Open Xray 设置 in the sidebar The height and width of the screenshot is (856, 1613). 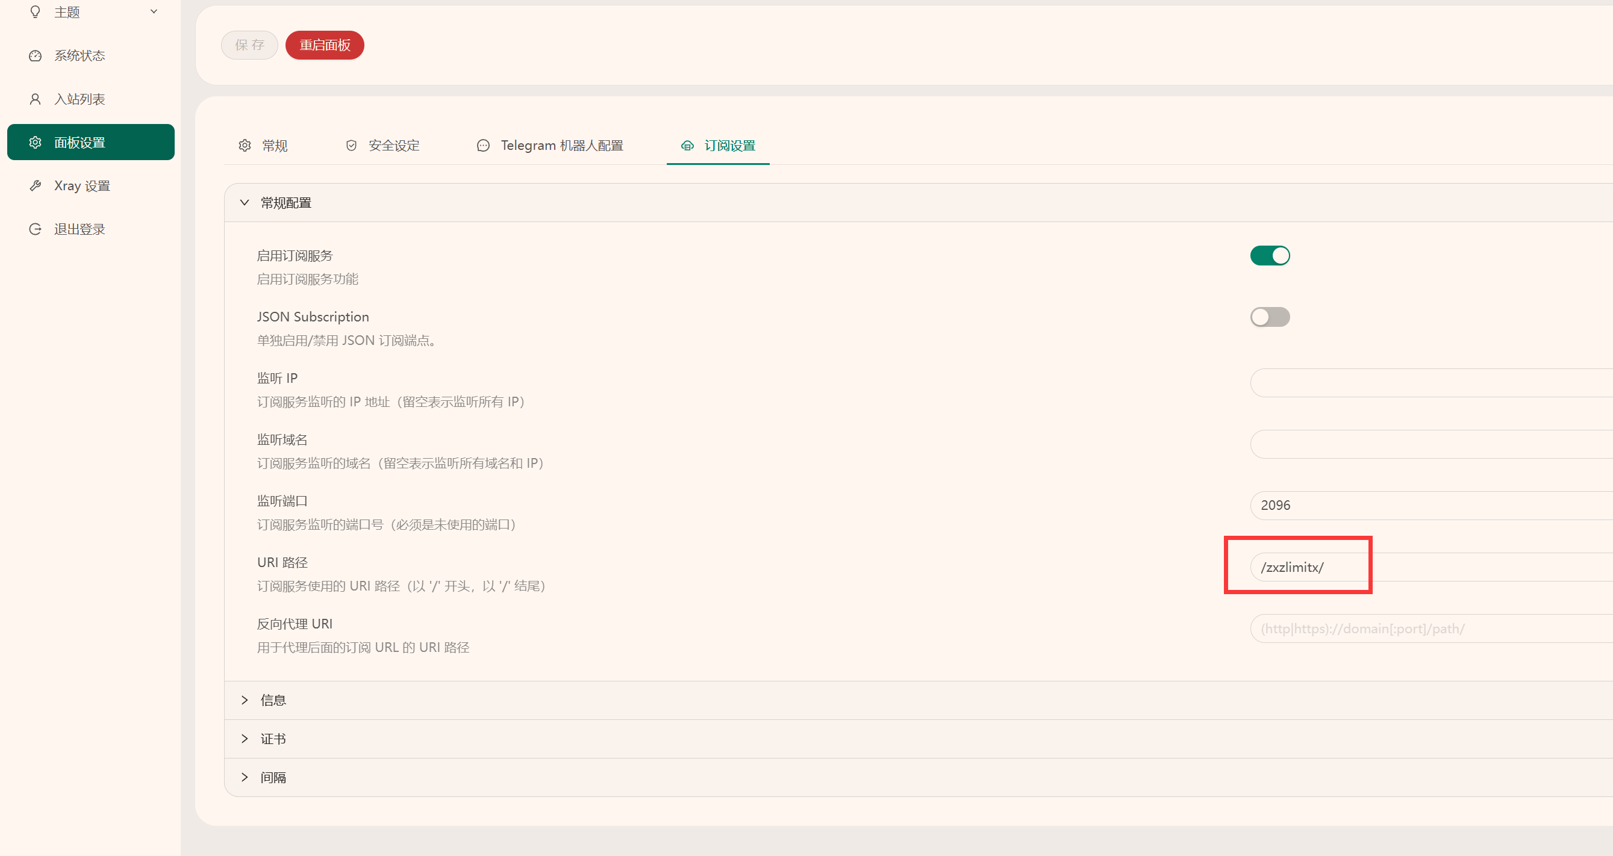click(x=91, y=186)
